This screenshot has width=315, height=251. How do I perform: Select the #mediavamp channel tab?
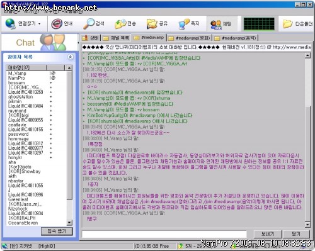pyautogui.click(x=149, y=37)
